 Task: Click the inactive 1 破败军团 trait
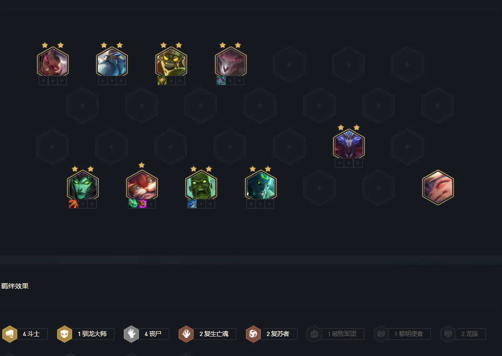pos(335,334)
